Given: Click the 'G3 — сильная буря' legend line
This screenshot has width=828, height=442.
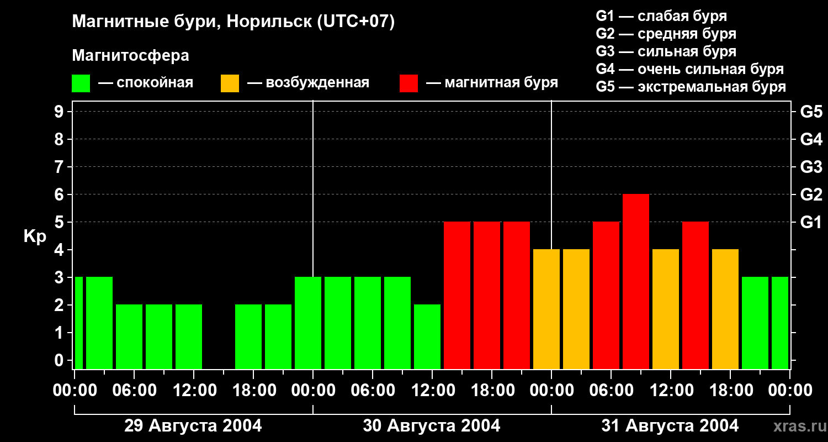Looking at the screenshot, I should point(666,51).
